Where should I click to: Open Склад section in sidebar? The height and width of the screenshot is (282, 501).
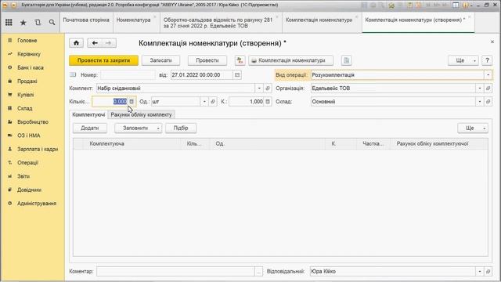(x=32, y=108)
